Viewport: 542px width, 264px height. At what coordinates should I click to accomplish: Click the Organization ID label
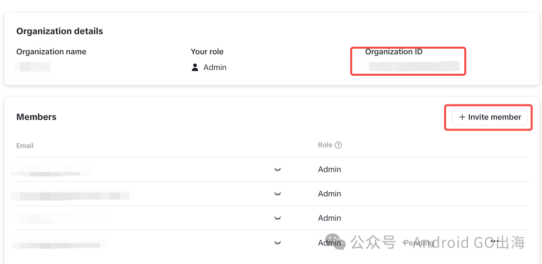point(394,52)
